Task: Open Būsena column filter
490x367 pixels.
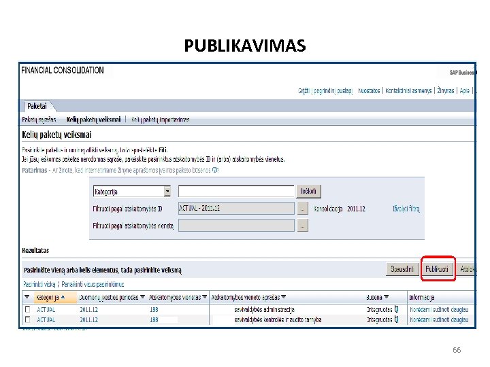Action: [387, 297]
